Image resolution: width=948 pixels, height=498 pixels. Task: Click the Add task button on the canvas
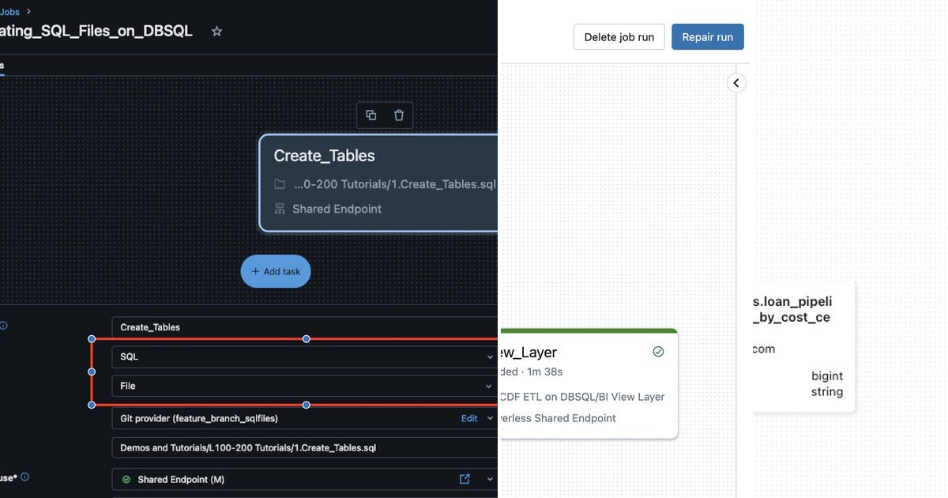click(x=275, y=271)
